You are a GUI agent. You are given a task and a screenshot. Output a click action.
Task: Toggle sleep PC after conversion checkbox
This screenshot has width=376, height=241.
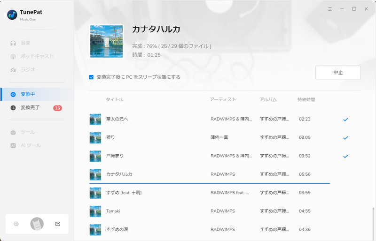click(91, 77)
